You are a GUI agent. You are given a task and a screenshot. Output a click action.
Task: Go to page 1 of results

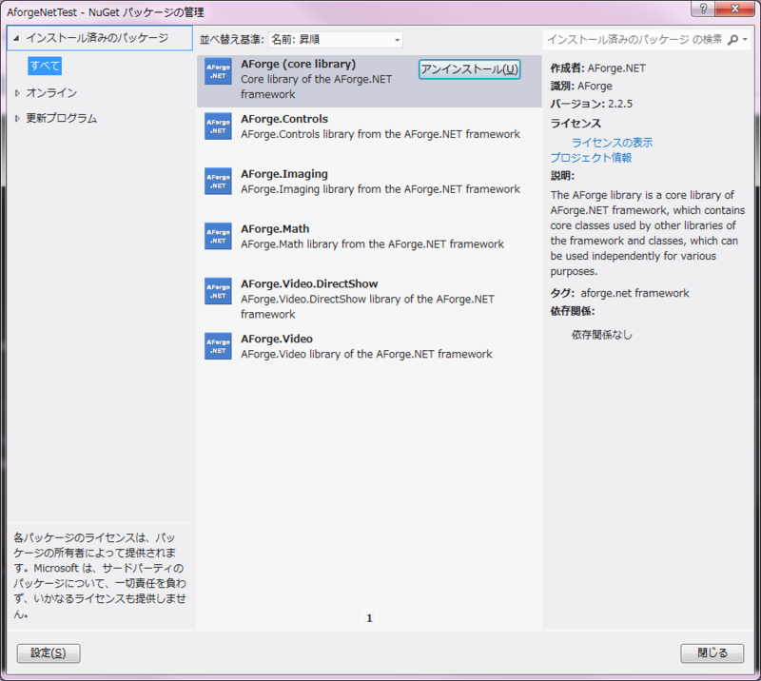tap(369, 618)
